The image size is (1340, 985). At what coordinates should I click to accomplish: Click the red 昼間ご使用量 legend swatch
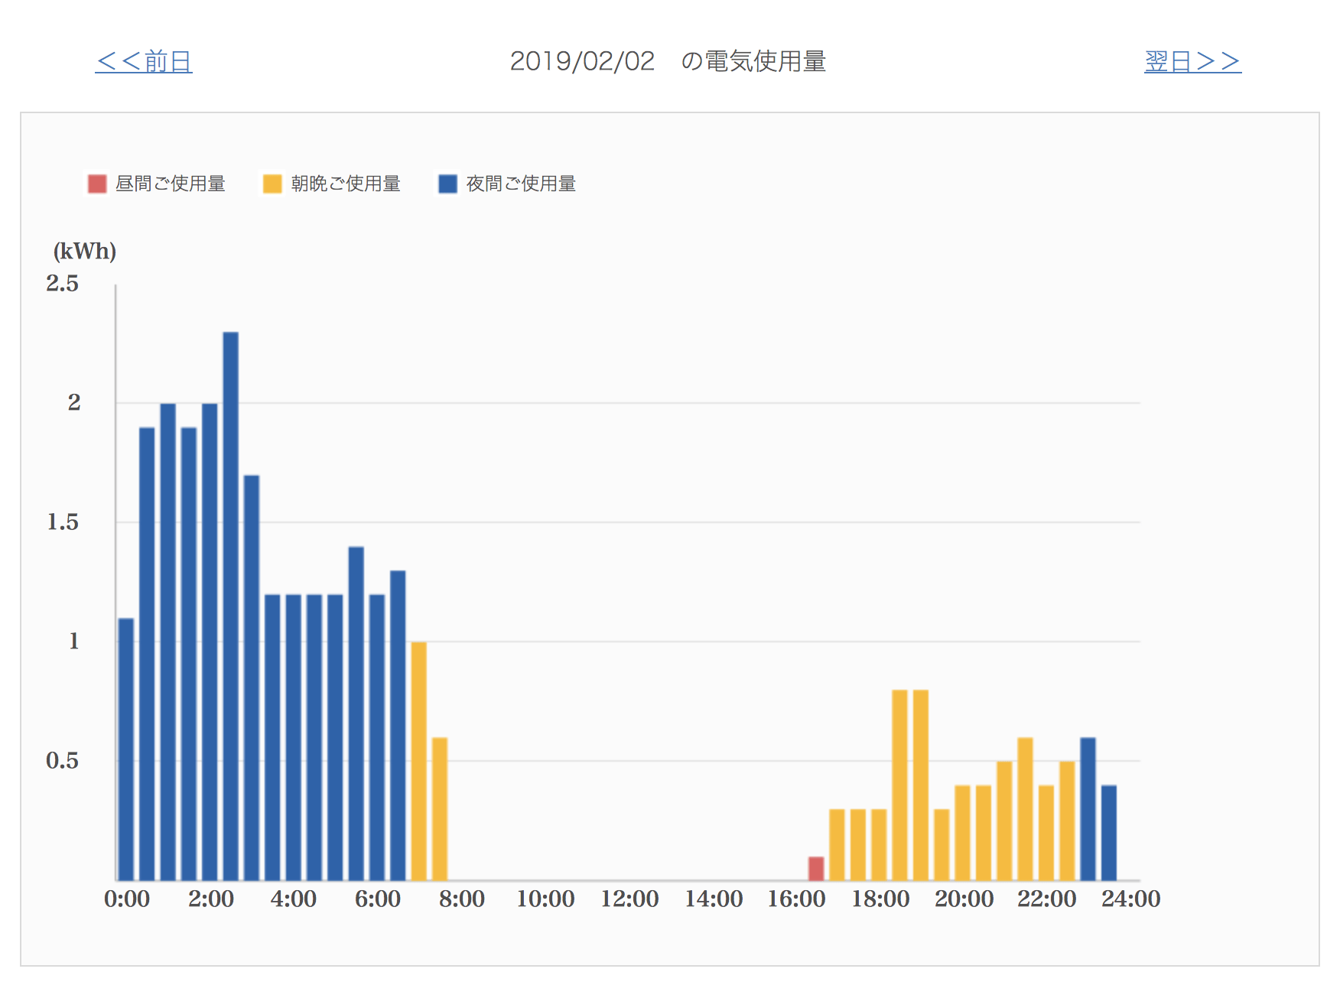point(97,184)
